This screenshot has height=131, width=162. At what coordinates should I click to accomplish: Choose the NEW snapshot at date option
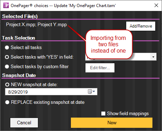pyautogui.click(x=7, y=84)
